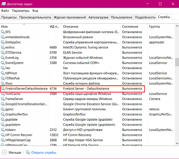Viewport: 179px width, 159px height.
Task: Sort by the ИД п... column header
Action: coord(55,26)
